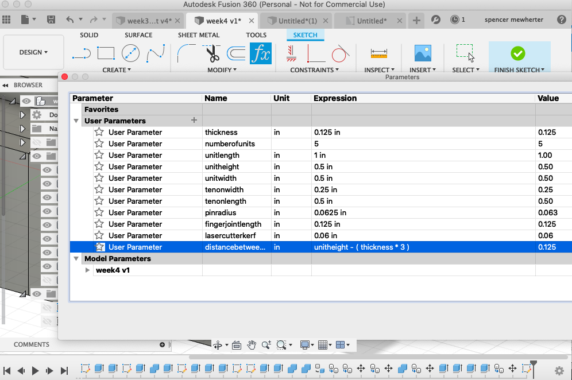This screenshot has width=572, height=380.
Task: Add a comment with the plus button
Action: [x=162, y=344]
